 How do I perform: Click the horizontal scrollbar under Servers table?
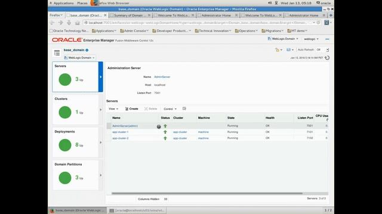[207, 193]
